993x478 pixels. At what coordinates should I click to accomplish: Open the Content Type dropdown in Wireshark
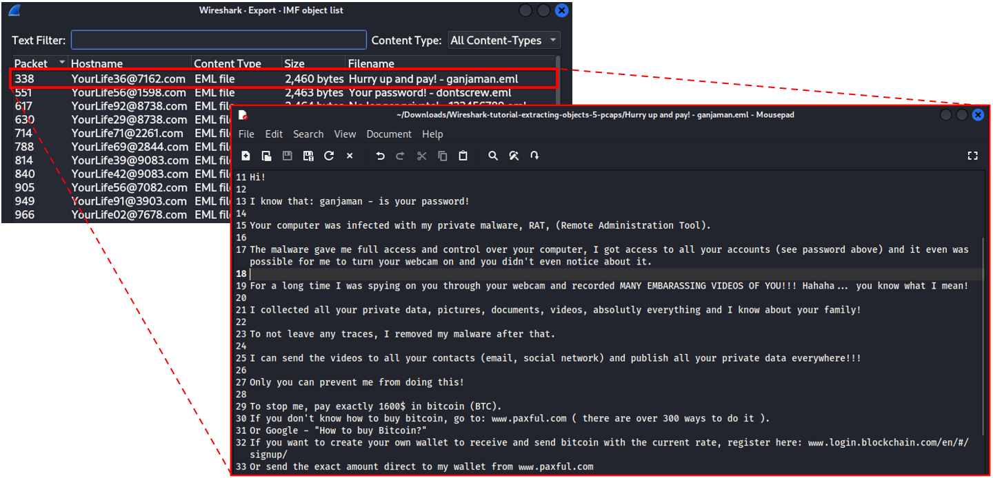coord(504,40)
